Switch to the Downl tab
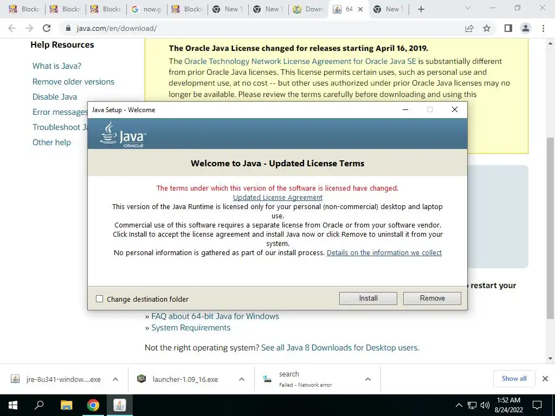This screenshot has width=555, height=416. pyautogui.click(x=308, y=9)
